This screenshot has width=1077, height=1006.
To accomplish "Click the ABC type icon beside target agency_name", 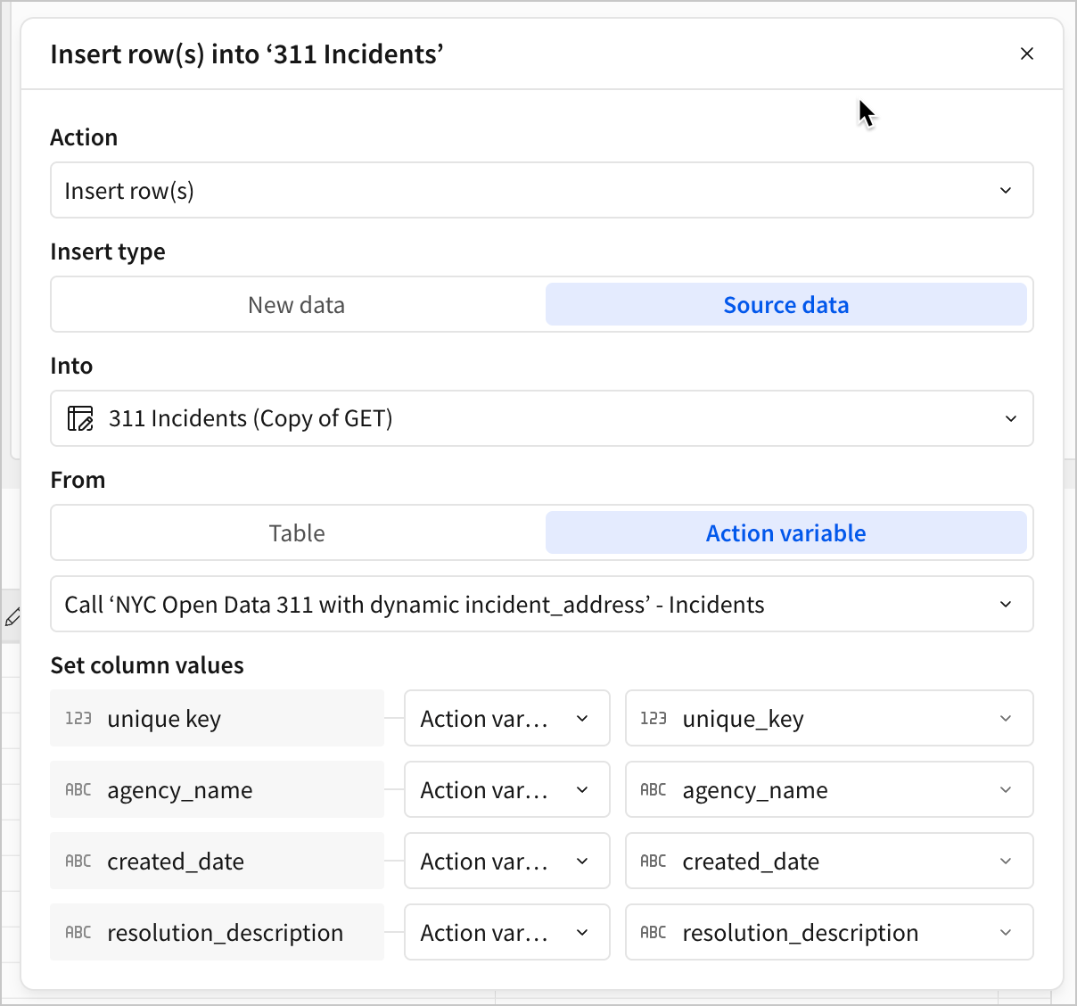I will [78, 789].
